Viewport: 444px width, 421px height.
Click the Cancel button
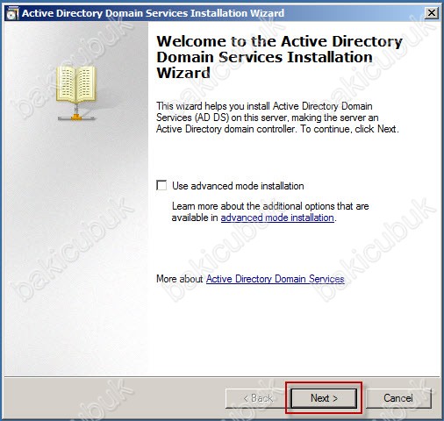click(x=398, y=398)
